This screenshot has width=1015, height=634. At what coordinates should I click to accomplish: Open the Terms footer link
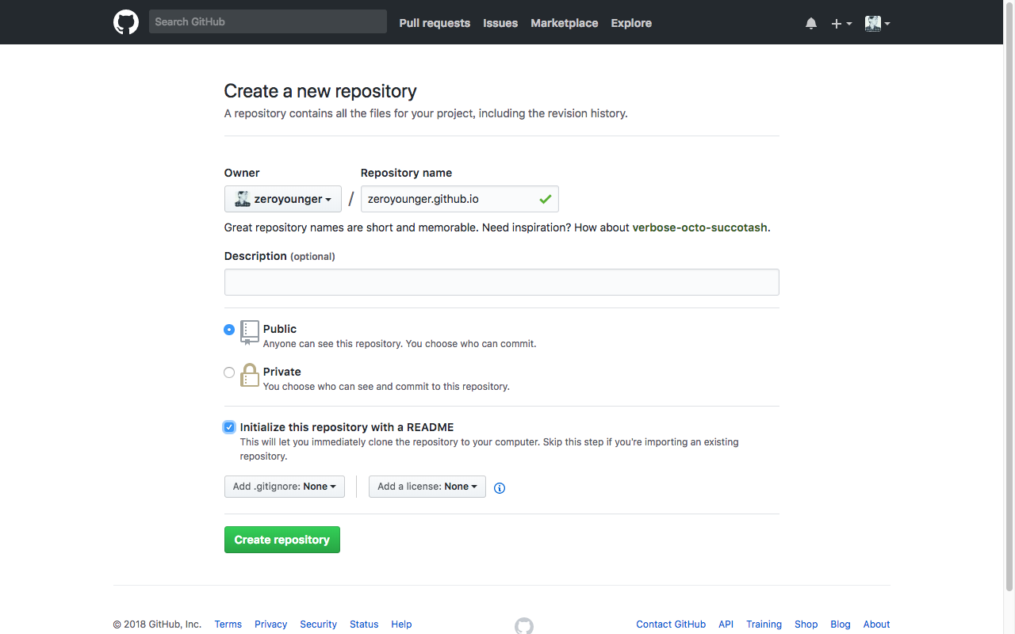coord(228,624)
